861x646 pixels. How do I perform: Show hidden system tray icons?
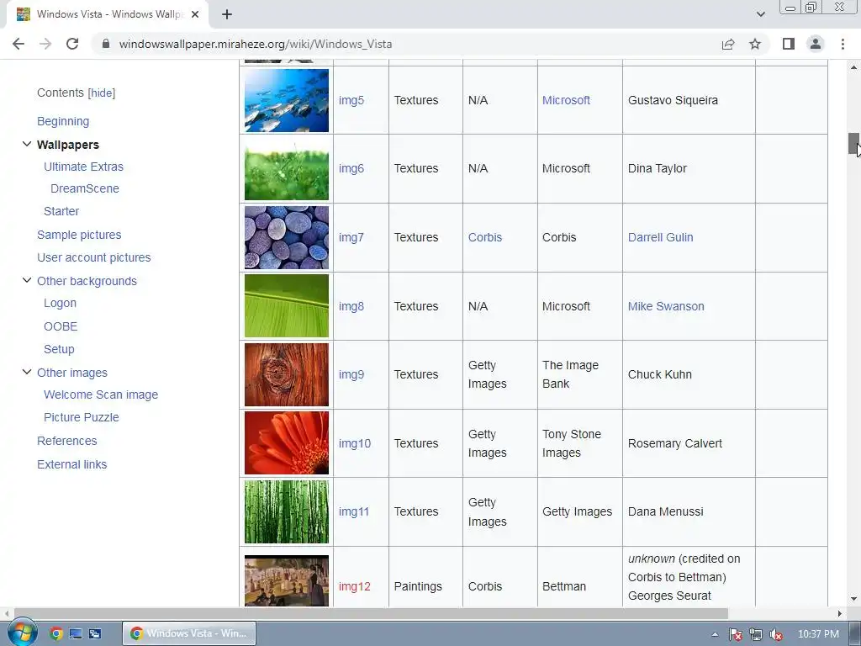pos(715,634)
